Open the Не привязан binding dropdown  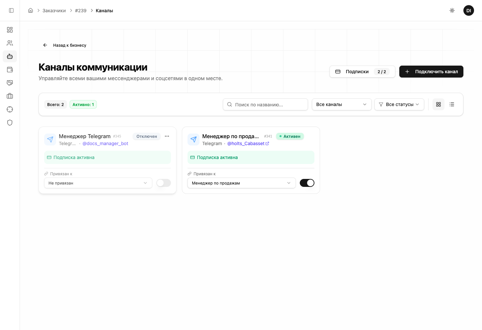98,183
